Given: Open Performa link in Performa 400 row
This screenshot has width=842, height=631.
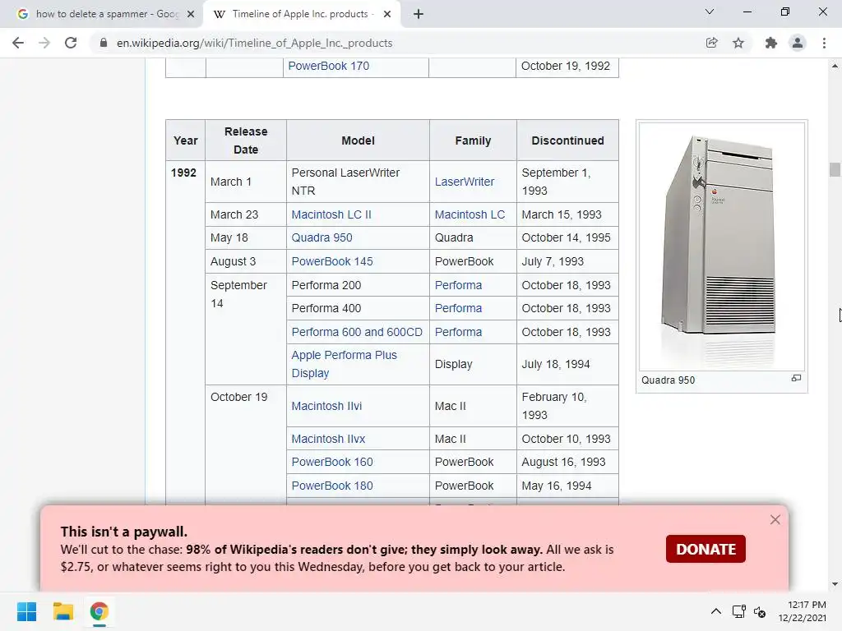Looking at the screenshot, I should pyautogui.click(x=459, y=309).
